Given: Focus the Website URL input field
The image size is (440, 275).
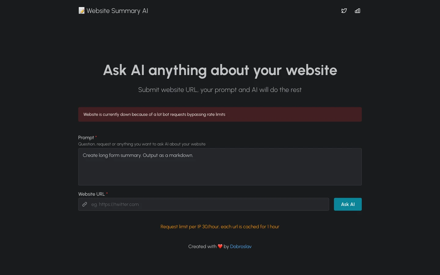Looking at the screenshot, I should (x=204, y=204).
